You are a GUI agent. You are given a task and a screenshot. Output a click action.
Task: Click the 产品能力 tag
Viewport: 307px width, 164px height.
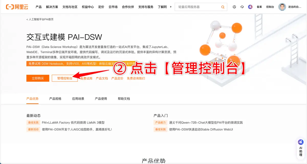click(160, 123)
